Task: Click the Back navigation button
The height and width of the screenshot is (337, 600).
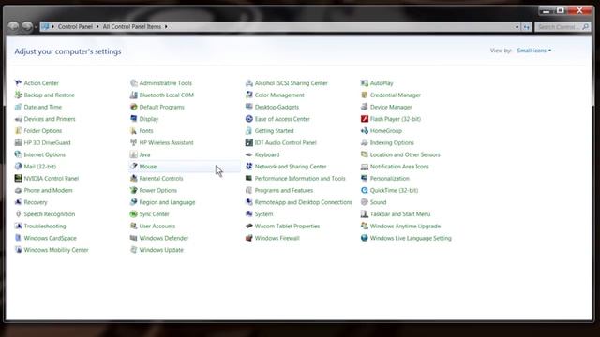Action: click(13, 27)
